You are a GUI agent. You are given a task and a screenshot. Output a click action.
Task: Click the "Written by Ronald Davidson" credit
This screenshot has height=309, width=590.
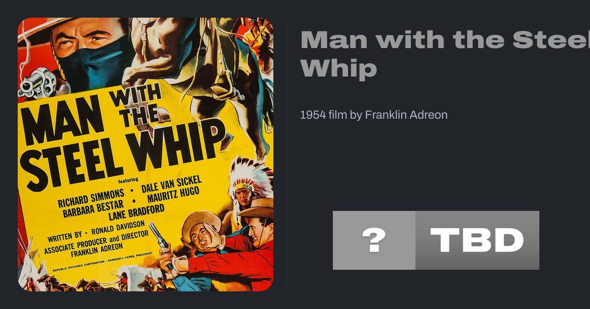pos(96,232)
